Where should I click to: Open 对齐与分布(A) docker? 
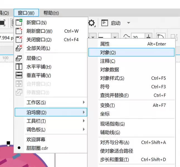pos(132,142)
